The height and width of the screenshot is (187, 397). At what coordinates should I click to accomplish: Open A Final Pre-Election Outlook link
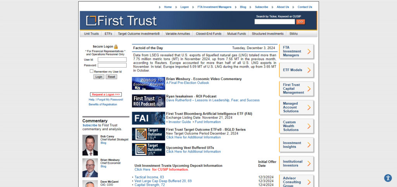188,83
